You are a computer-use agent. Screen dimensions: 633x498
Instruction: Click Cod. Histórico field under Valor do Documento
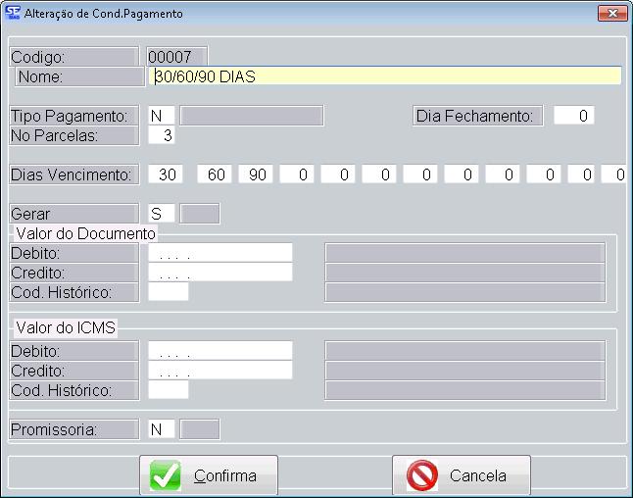point(168,292)
